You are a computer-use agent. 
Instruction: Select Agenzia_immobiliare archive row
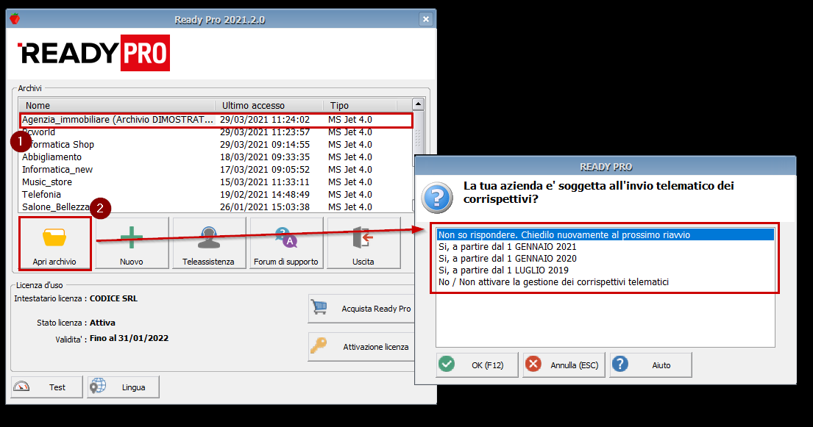216,120
